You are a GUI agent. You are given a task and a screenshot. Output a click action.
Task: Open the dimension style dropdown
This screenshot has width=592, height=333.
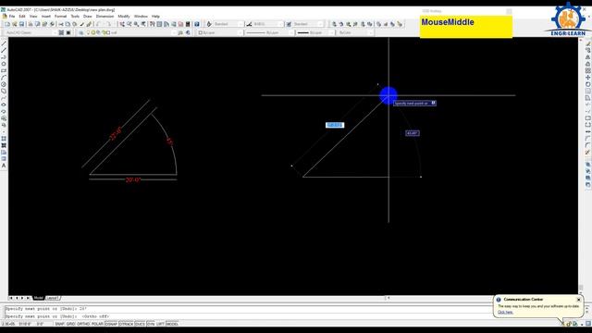(x=268, y=24)
